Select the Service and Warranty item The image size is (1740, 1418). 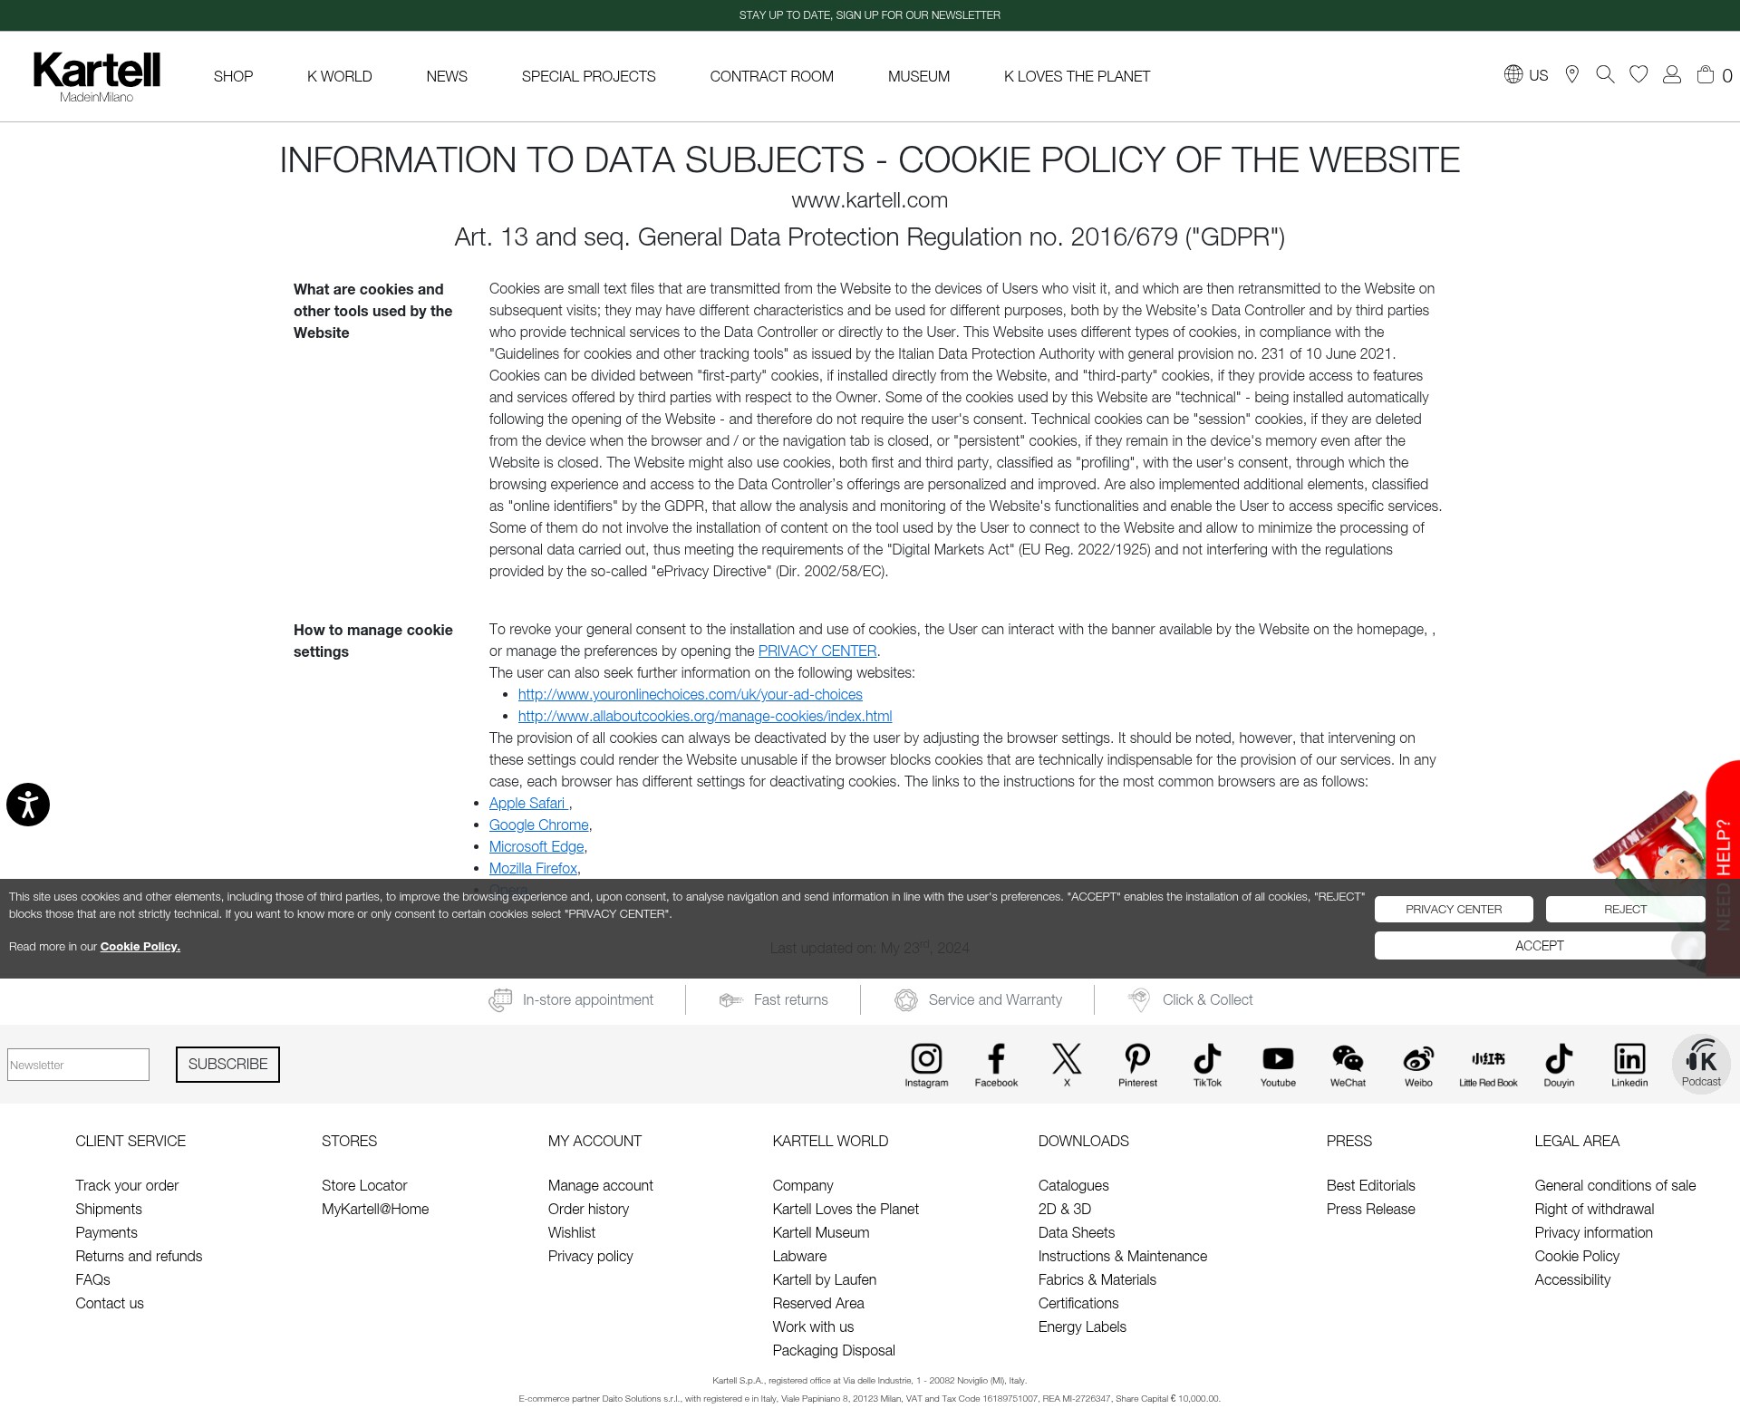tap(978, 1000)
